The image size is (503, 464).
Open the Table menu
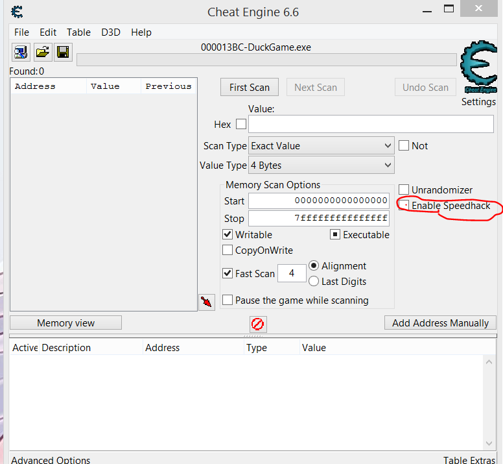pyautogui.click(x=78, y=32)
